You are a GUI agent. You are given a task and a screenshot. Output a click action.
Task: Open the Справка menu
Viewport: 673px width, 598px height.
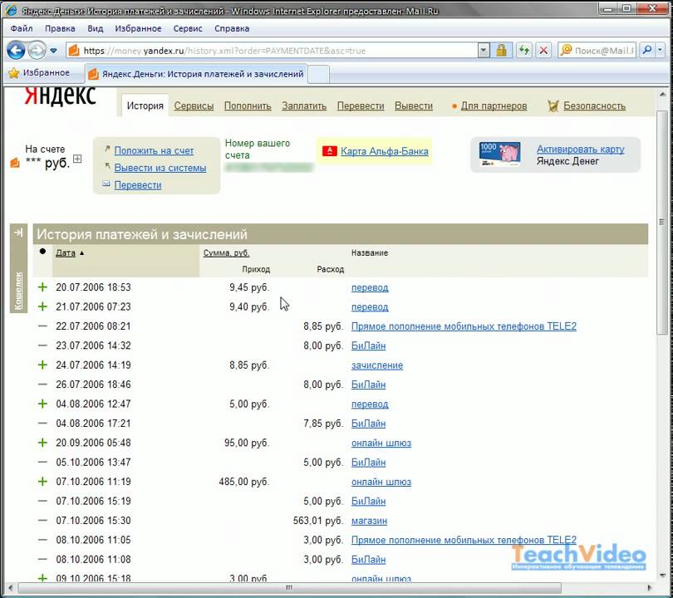pyautogui.click(x=232, y=28)
